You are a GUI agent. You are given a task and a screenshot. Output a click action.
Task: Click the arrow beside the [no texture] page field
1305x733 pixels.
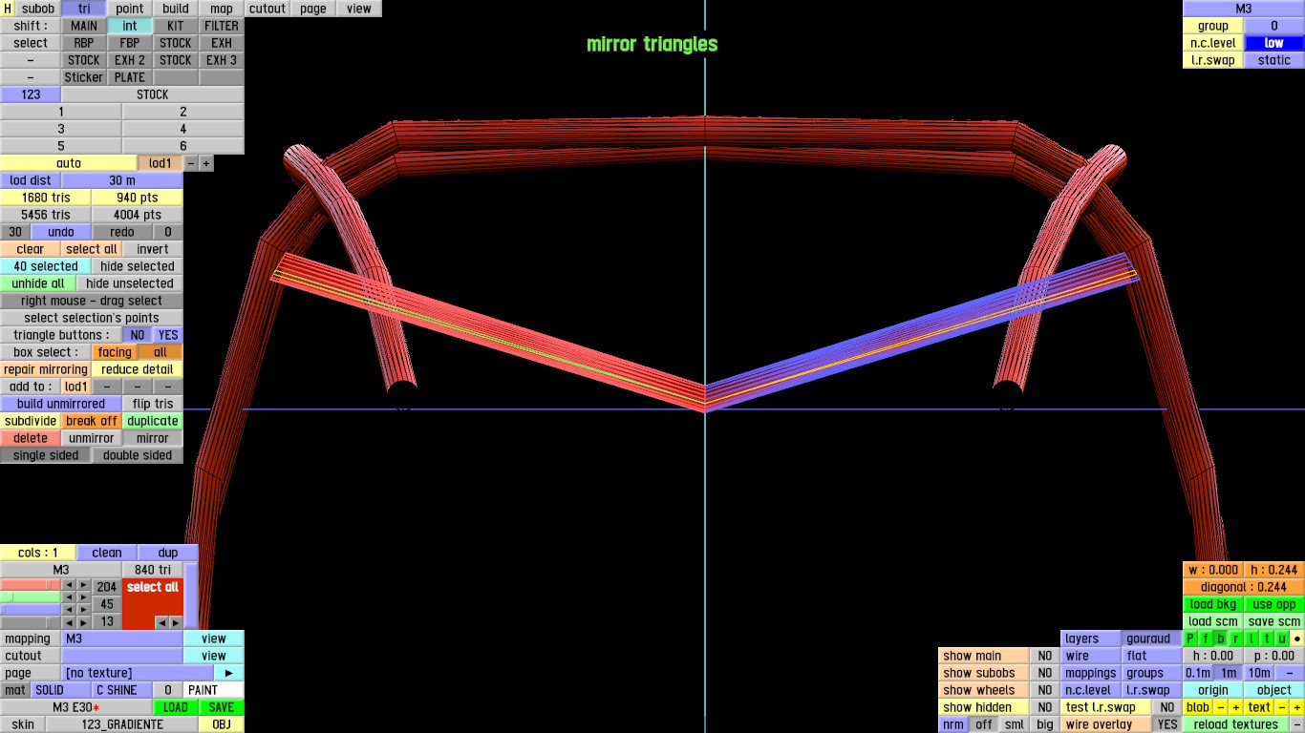pyautogui.click(x=228, y=673)
